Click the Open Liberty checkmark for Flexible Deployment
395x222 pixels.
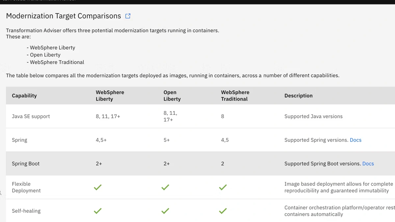coord(165,187)
